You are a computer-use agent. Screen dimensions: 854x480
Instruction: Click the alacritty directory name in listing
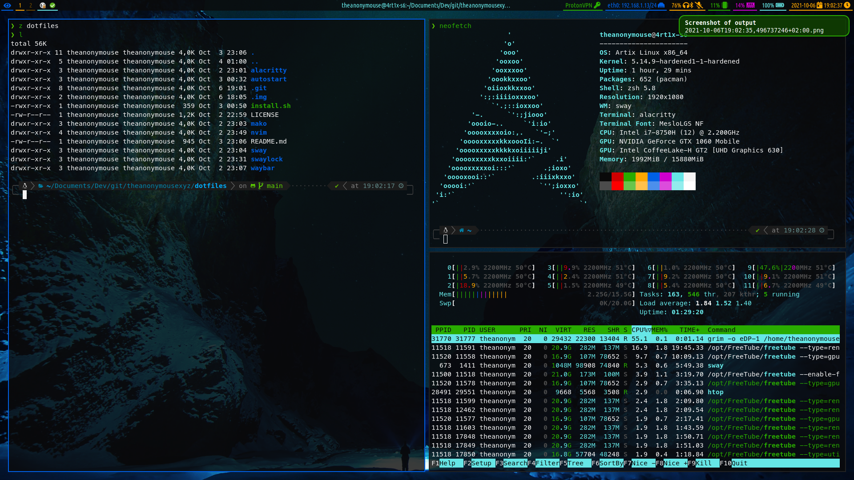[269, 70]
